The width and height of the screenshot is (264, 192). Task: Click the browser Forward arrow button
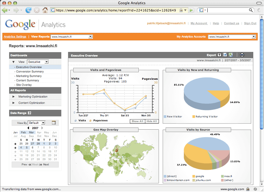[16, 10]
